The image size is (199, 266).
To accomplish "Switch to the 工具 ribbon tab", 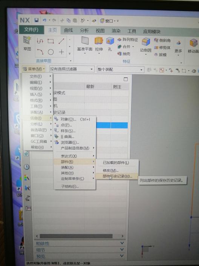I will coord(132,31).
